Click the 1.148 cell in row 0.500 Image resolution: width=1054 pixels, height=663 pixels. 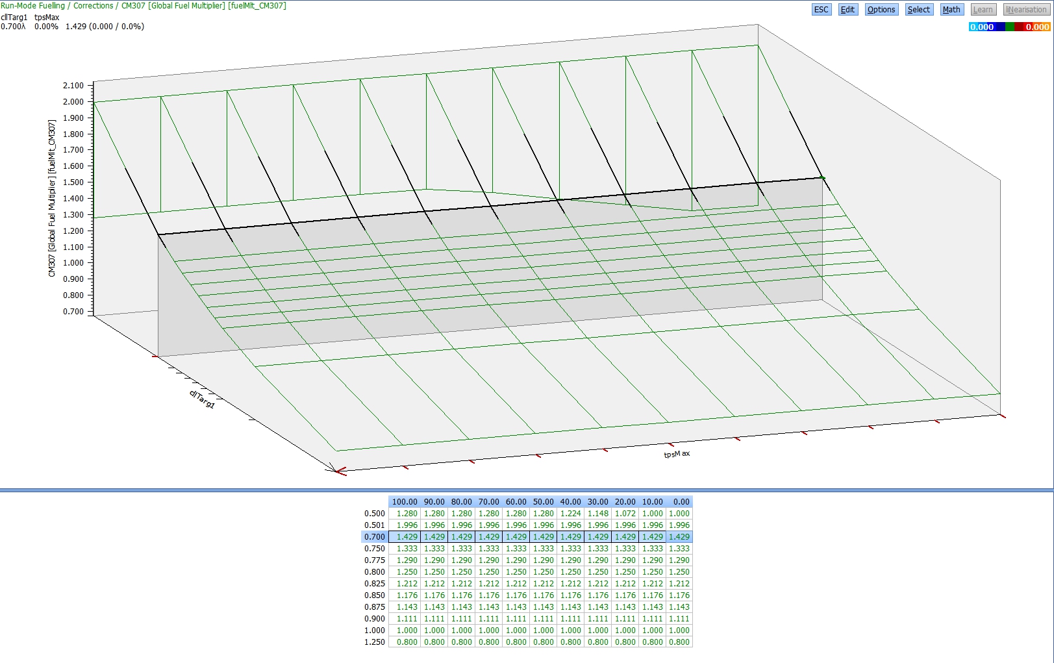tap(597, 514)
